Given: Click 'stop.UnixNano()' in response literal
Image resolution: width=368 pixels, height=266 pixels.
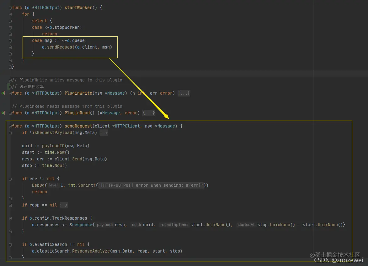Looking at the screenshot, I should point(276,225).
